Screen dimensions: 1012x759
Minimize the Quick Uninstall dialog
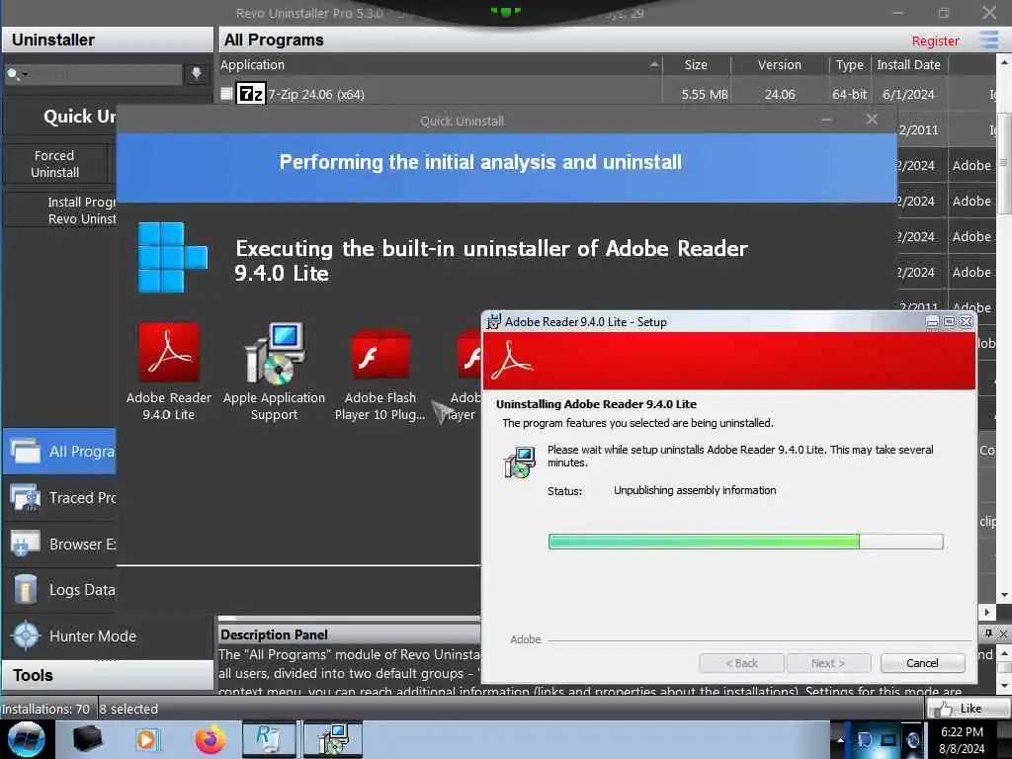(x=827, y=120)
